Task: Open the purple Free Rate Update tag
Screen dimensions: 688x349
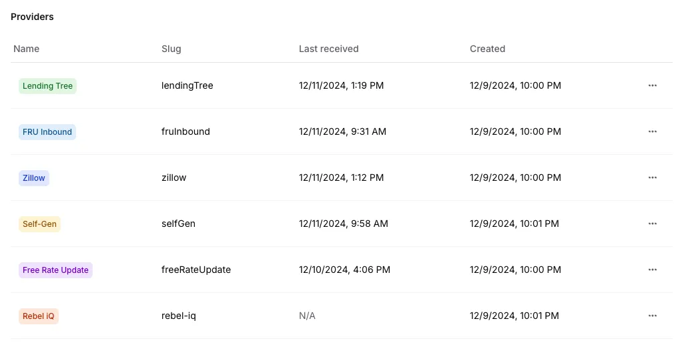Action: pos(55,270)
